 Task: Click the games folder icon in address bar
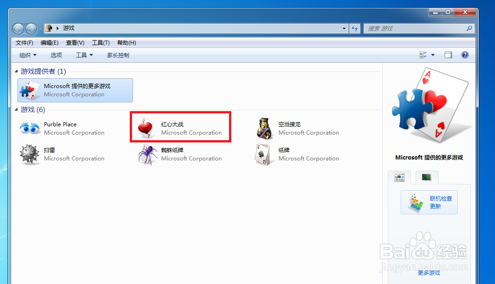click(48, 28)
